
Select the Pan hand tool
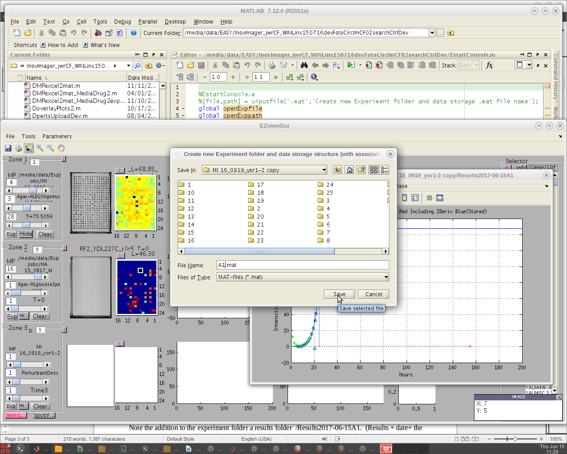point(61,148)
